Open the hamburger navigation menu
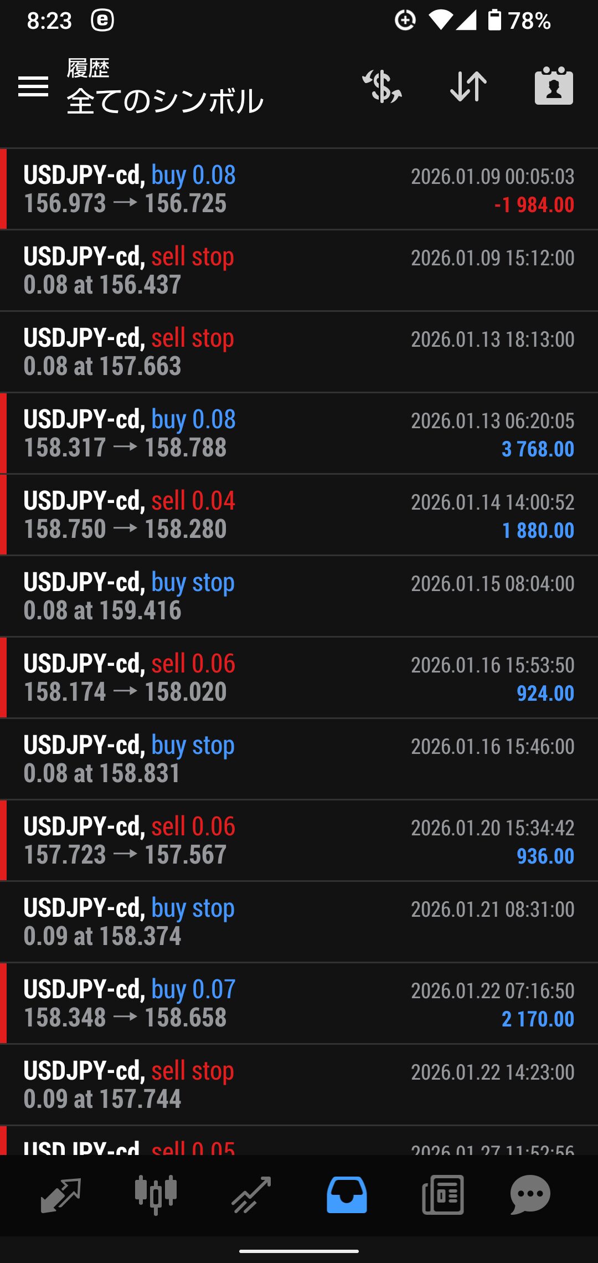Screen dimensions: 598x1263 pyautogui.click(x=33, y=86)
